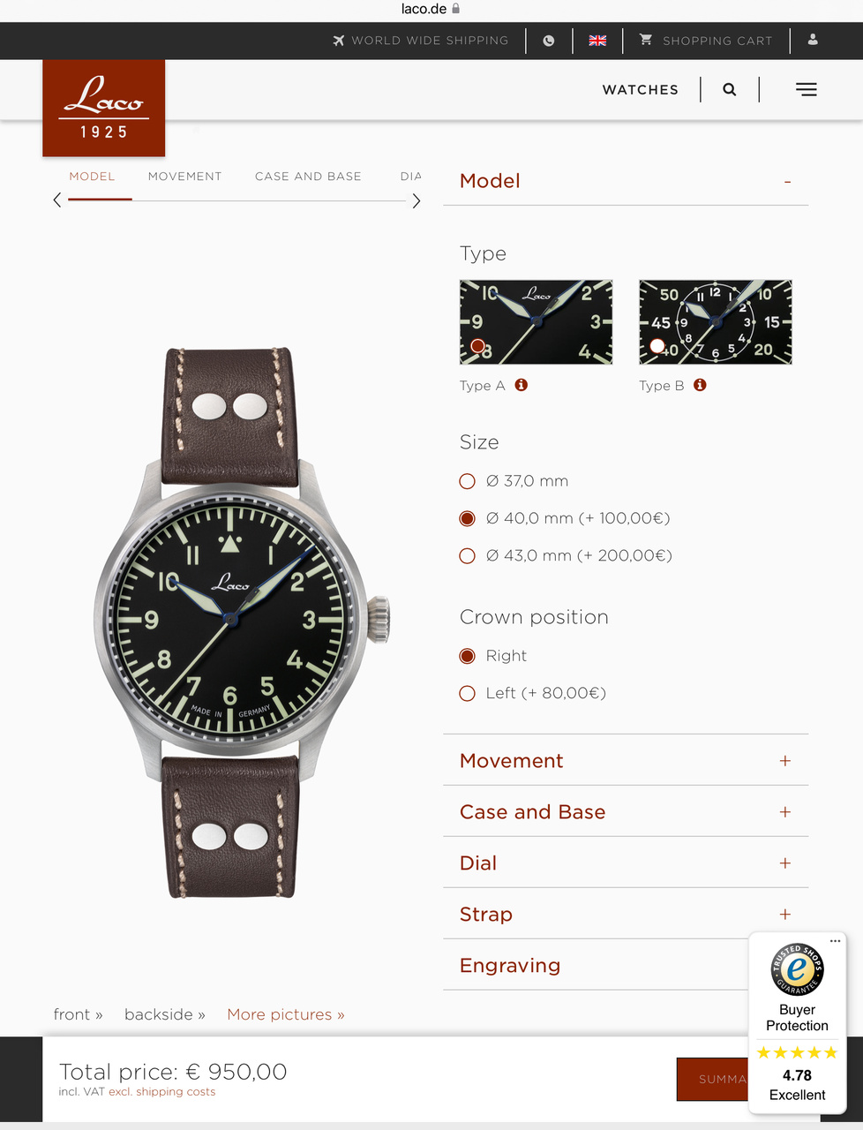View the watch backside
Viewport: 863px width, 1130px height.
pos(165,1014)
